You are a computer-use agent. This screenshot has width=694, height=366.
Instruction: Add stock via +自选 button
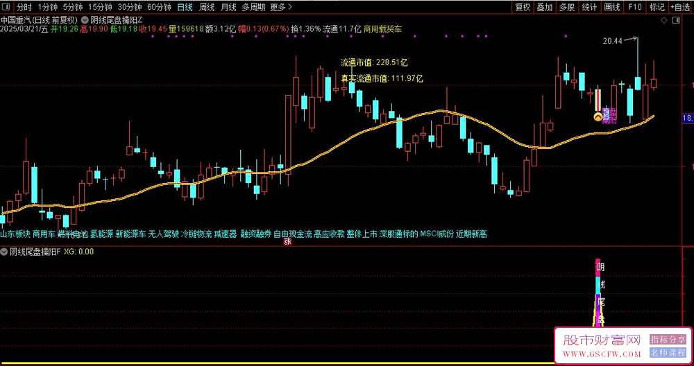coord(681,7)
